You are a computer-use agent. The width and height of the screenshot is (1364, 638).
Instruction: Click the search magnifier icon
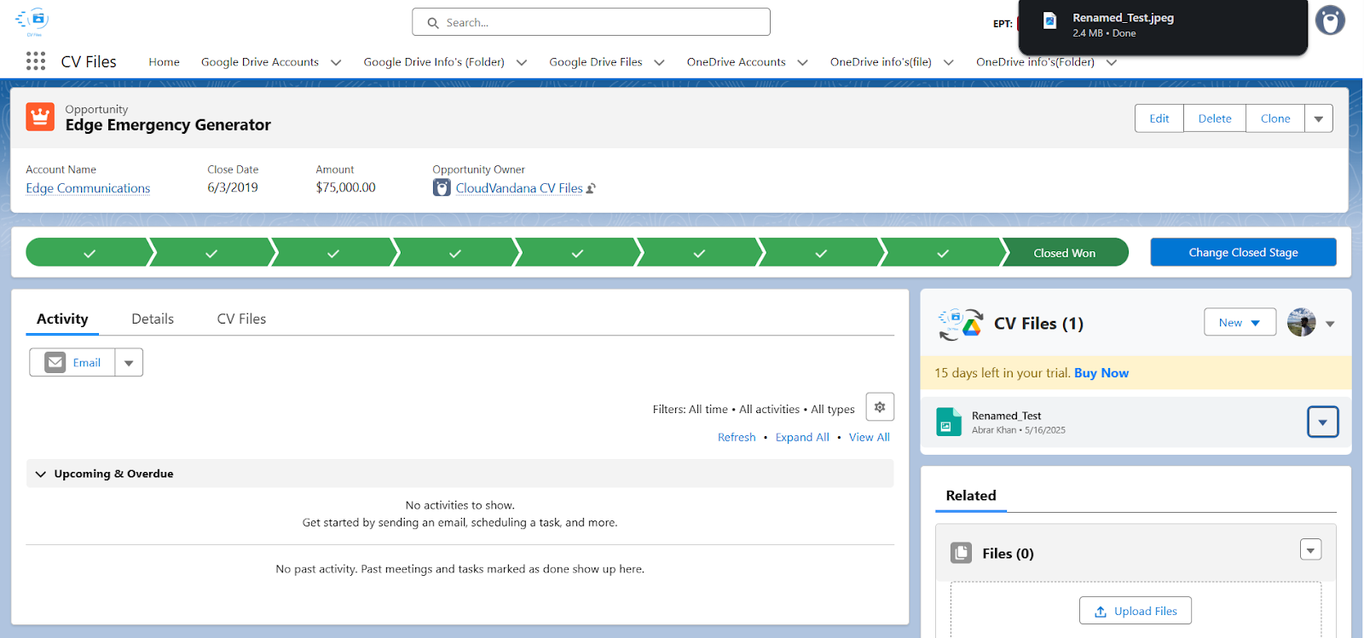pyautogui.click(x=433, y=23)
